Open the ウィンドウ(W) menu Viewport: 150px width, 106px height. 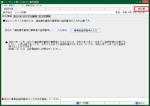(20, 6)
